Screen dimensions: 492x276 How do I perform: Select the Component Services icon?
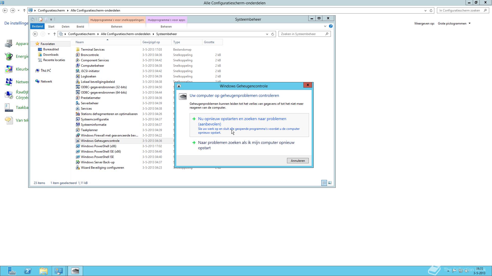(x=78, y=60)
